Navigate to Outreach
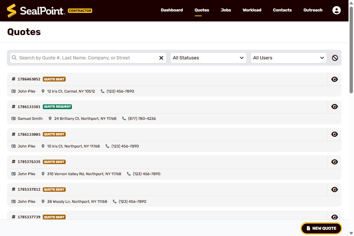The height and width of the screenshot is (236, 354). pos(313,10)
